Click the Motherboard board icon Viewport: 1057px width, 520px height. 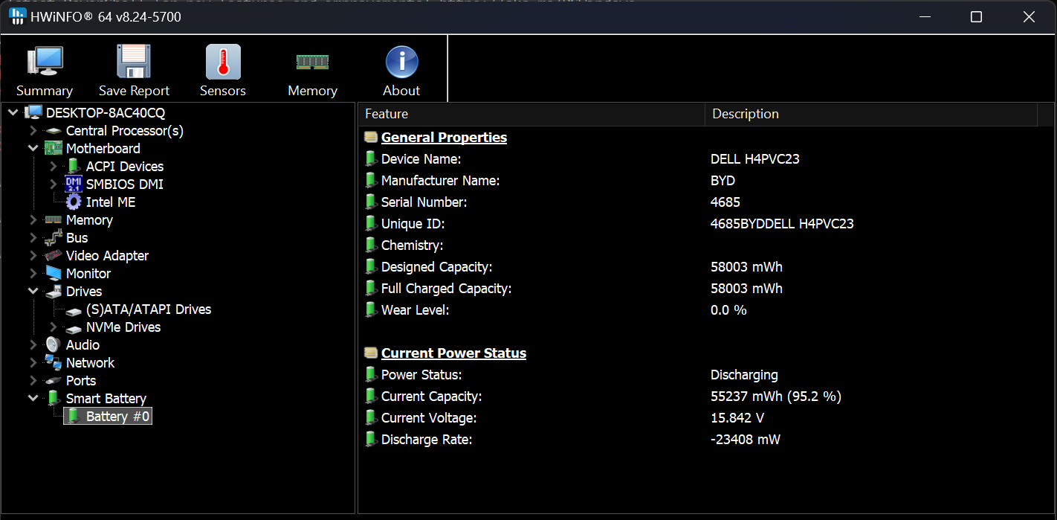54,148
